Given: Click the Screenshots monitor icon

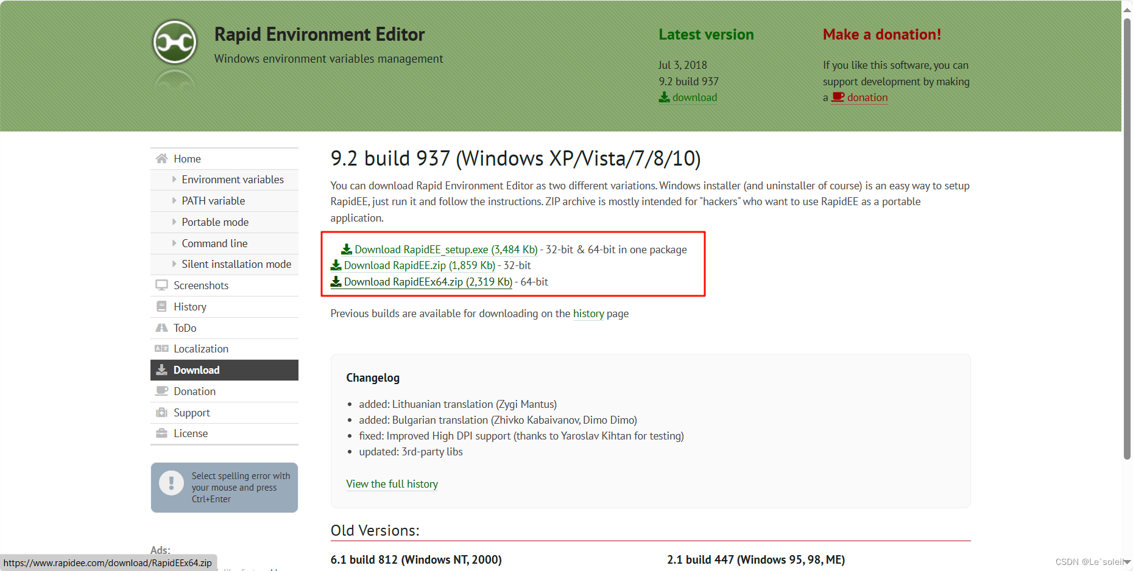Looking at the screenshot, I should point(161,285).
